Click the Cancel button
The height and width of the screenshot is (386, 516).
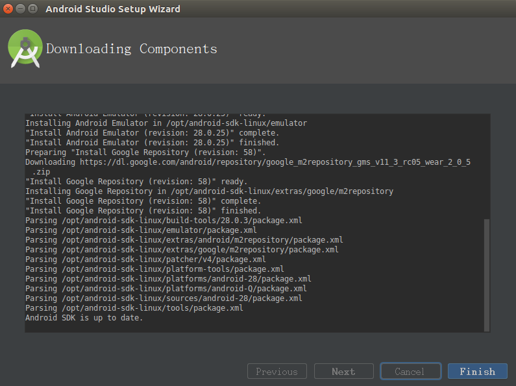(x=410, y=372)
